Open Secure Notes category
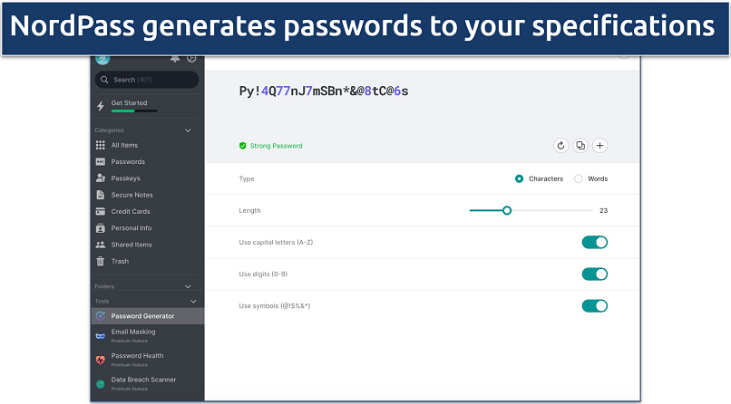This screenshot has height=404, width=731. point(132,195)
